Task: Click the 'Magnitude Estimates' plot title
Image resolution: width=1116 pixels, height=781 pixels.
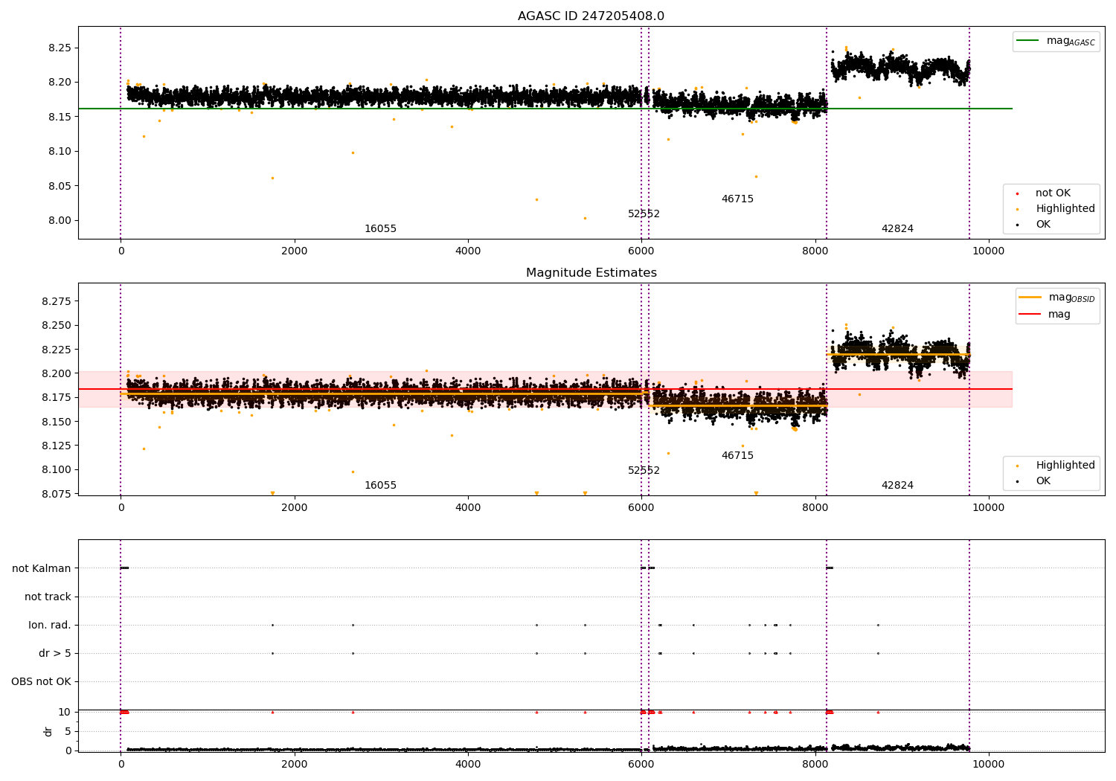Action: pos(591,273)
